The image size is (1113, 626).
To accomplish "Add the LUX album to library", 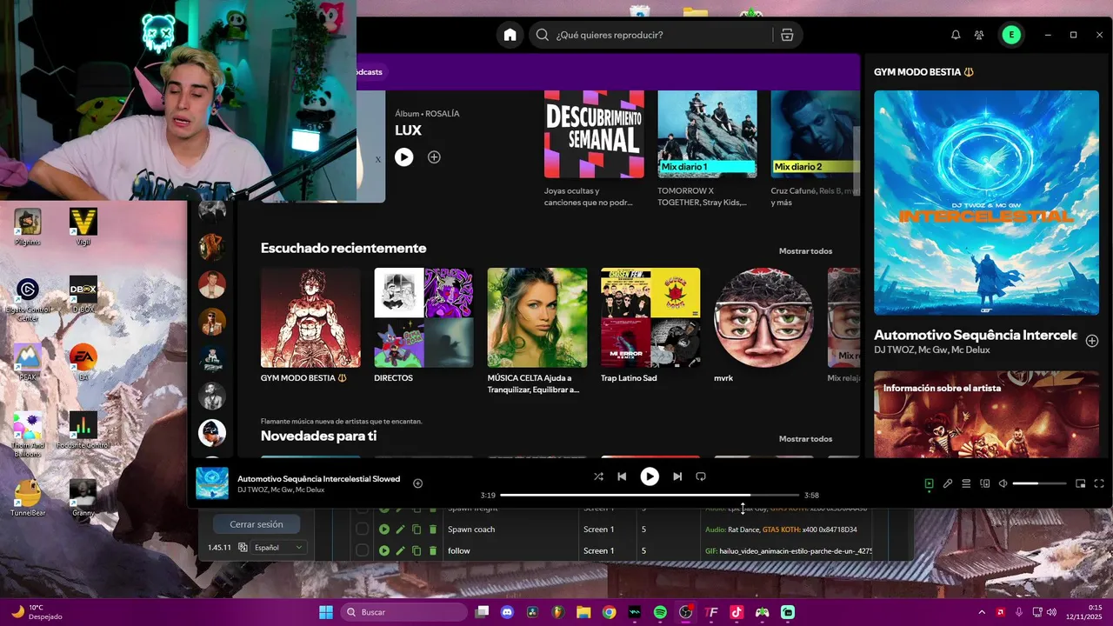I will 434,157.
